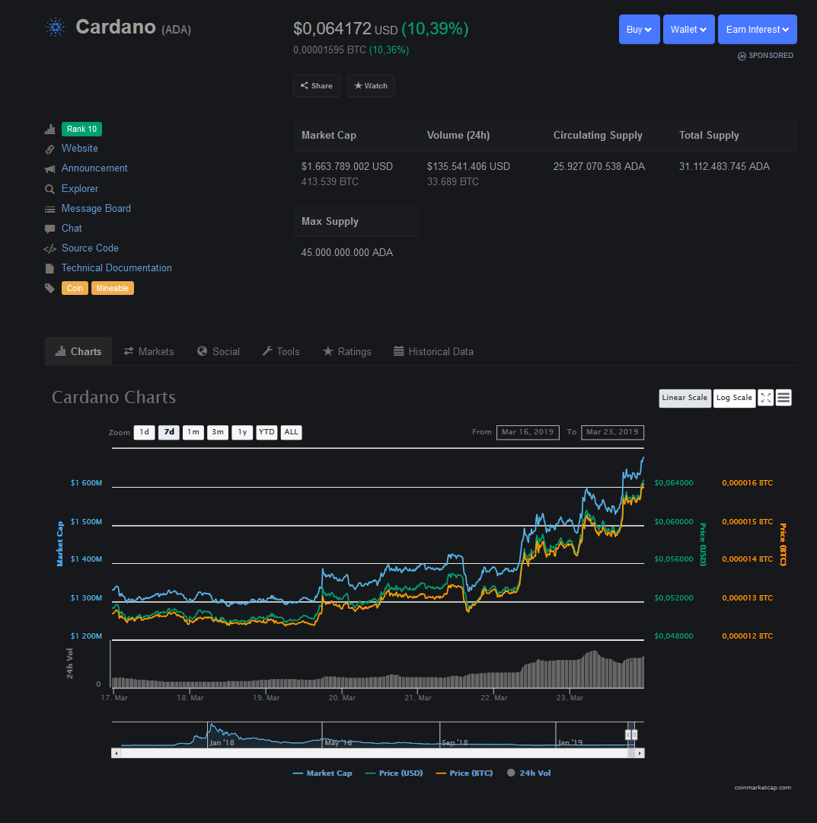Switch to the Ratings tab

point(346,351)
